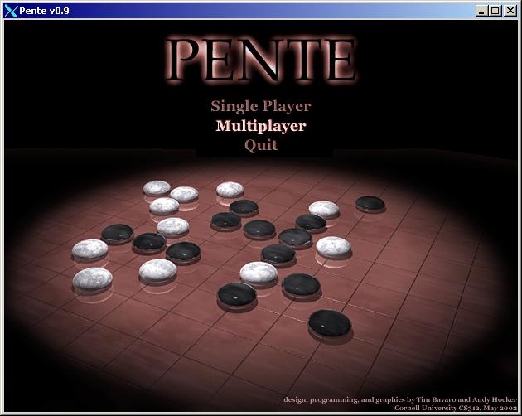Viewport: 522px width, 416px height.
Task: Click the 'Cornell University CS312, May 2002' text
Action: pyautogui.click(x=456, y=408)
